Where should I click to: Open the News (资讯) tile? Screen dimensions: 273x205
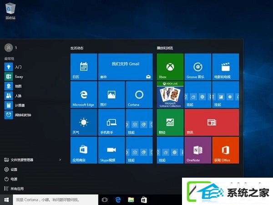click(212, 123)
